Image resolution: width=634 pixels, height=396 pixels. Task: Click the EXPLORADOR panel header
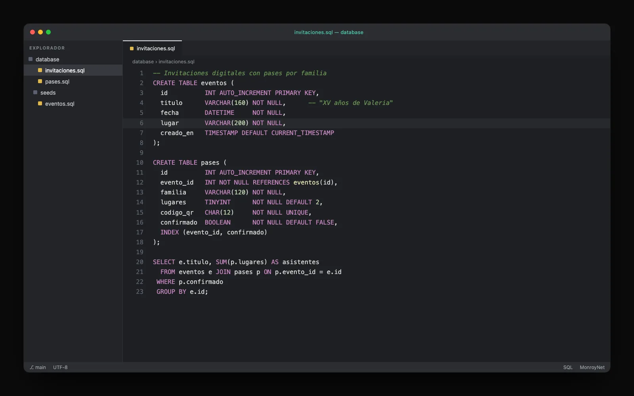[x=47, y=48]
